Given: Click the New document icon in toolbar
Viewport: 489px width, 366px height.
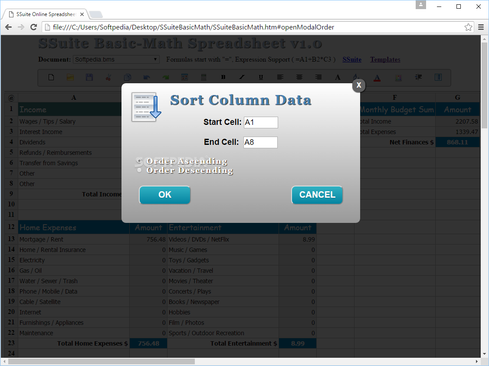Looking at the screenshot, I should click(51, 77).
